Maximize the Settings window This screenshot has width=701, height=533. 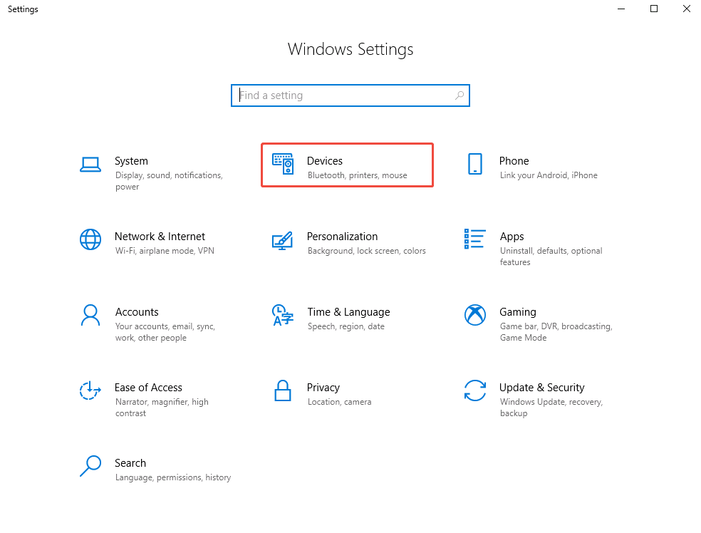click(654, 9)
